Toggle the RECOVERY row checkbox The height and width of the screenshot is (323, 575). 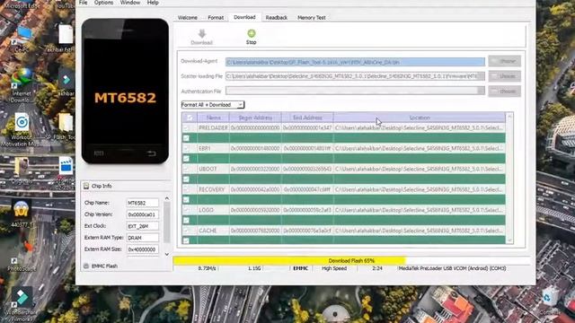(x=186, y=189)
